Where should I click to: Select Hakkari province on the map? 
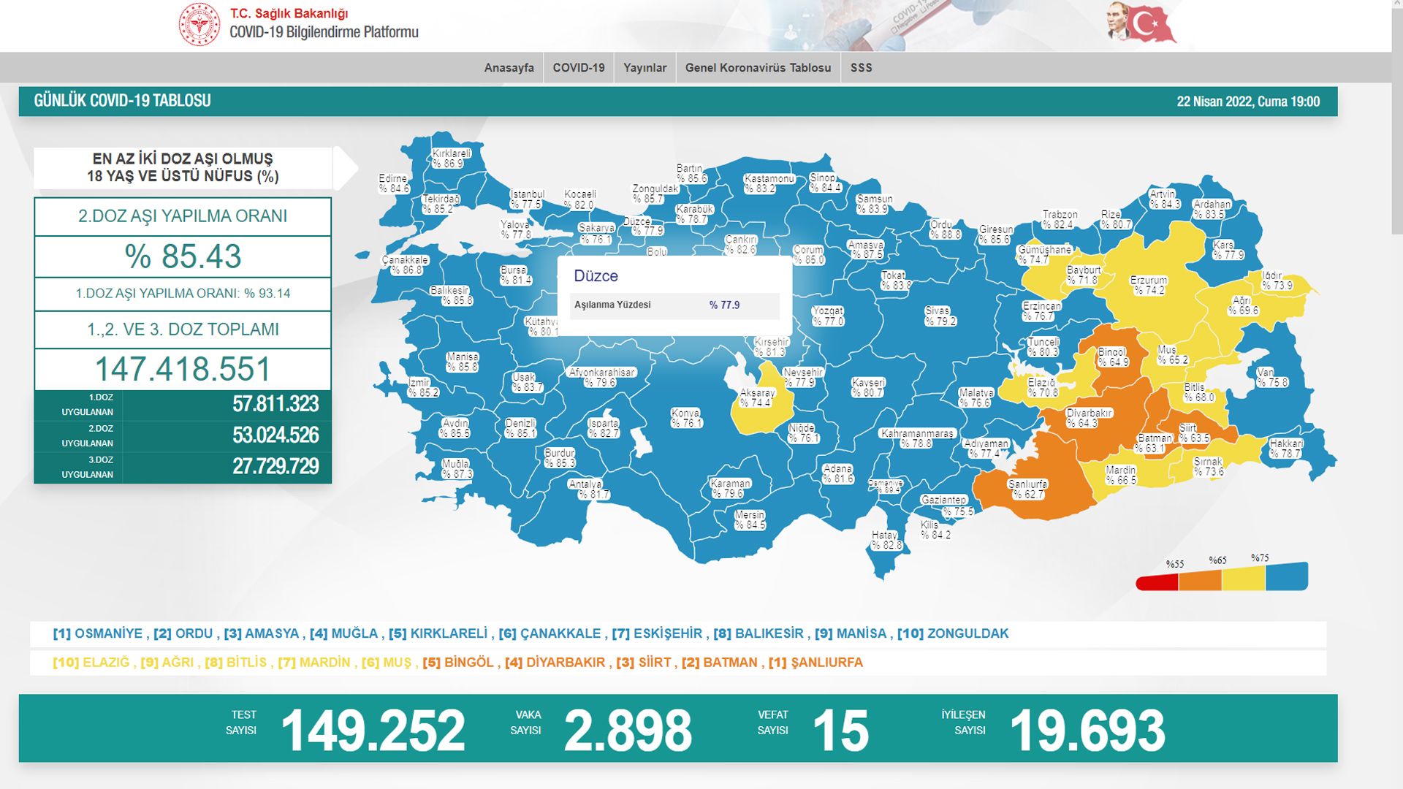tap(1286, 449)
